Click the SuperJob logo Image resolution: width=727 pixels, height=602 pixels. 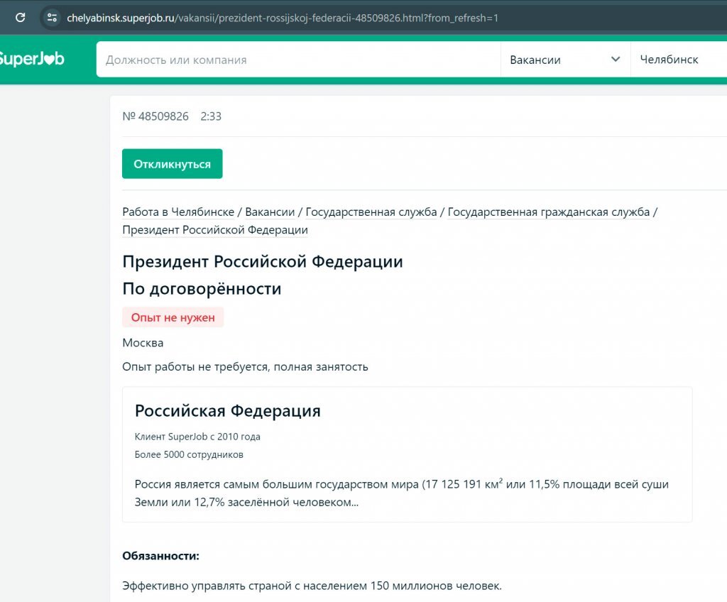[31, 59]
